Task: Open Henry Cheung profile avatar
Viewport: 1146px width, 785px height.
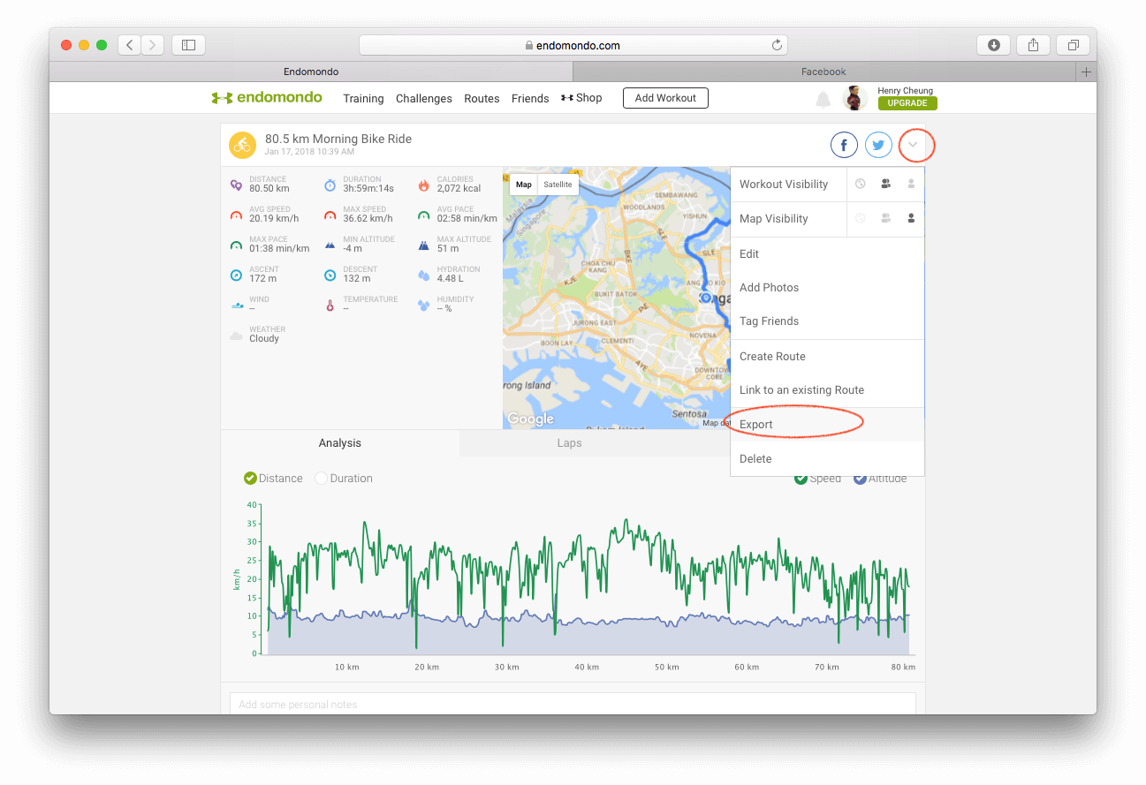Action: tap(855, 98)
